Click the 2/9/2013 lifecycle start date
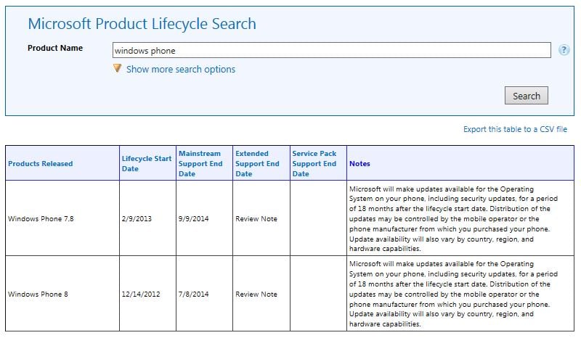This screenshot has width=581, height=338. coord(137,219)
